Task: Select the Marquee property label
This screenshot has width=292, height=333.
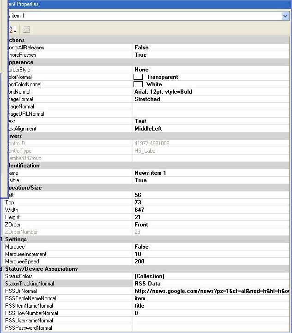Action: click(x=15, y=247)
